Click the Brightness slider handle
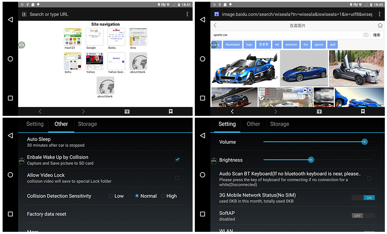This screenshot has width=387, height=234. coord(311,160)
